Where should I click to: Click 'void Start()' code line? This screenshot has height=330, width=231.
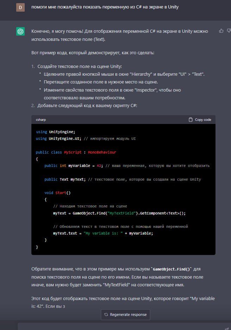click(57, 193)
